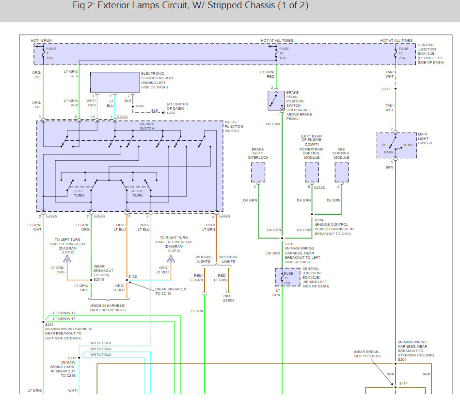Click the G207 ground symbol
Screen dimensions: 460x403
164,113
